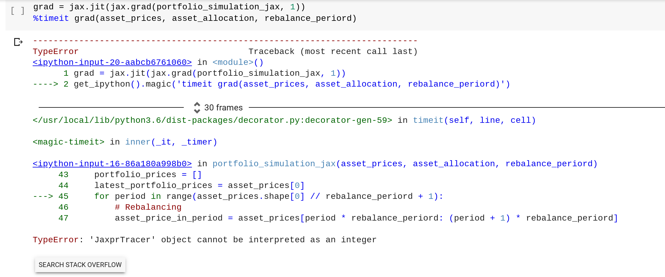Click the magic-timeit inner frame label
665x277 pixels.
click(68, 142)
